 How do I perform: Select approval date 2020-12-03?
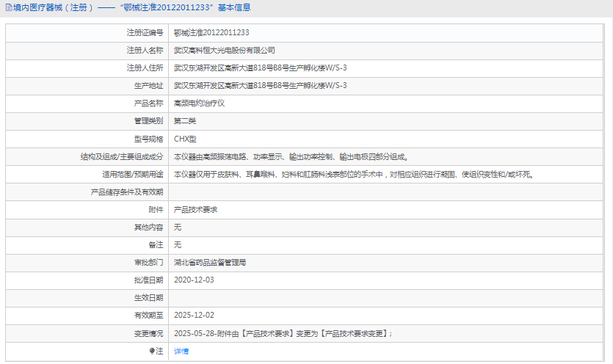(194, 280)
